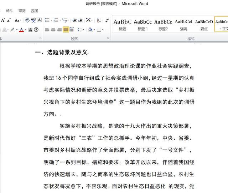Decrease the paragraph indent
This screenshot has width=228, height=193.
click(74, 20)
